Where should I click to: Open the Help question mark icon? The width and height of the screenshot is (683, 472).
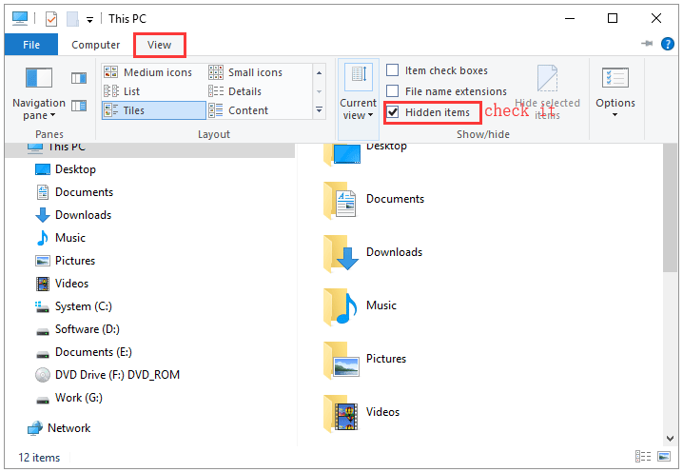coord(668,44)
